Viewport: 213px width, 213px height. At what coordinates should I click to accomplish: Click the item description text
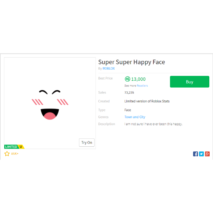pyautogui.click(x=153, y=124)
